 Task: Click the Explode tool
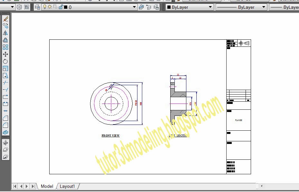click(5, 132)
